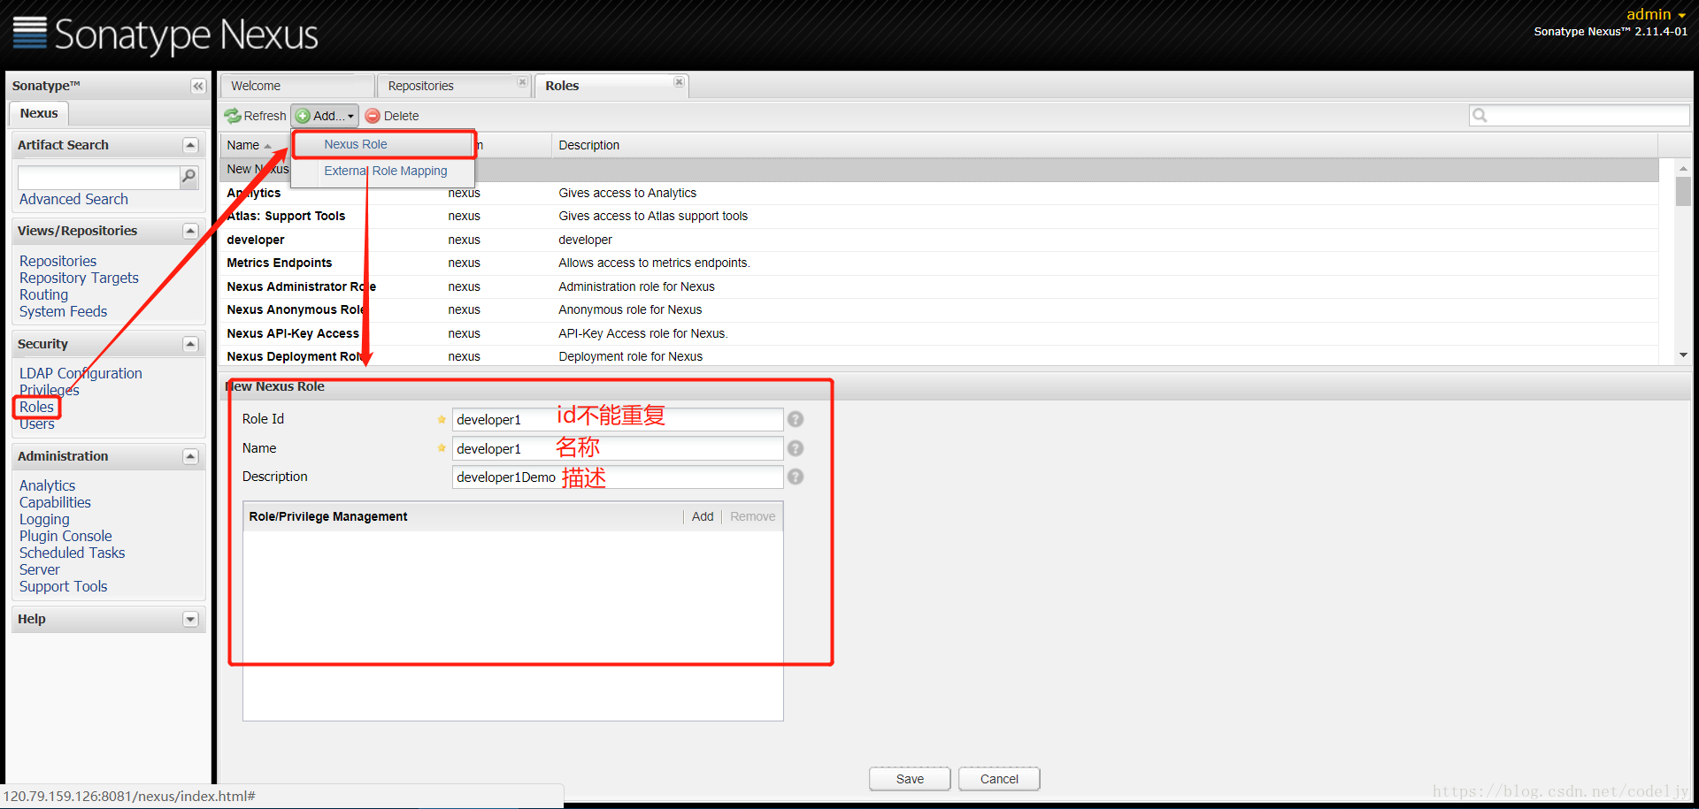
Task: Choose Nexus Role from the Add menu
Action: tap(383, 144)
